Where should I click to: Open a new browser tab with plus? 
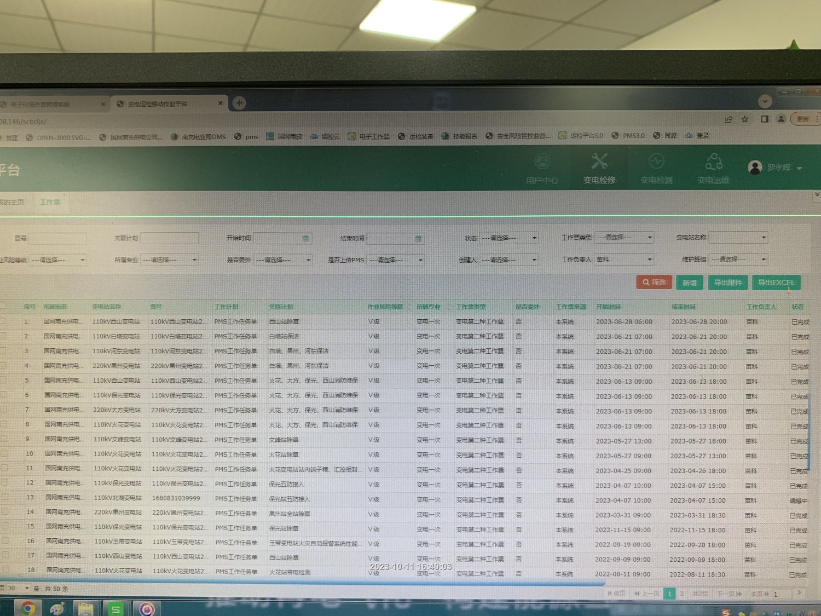click(x=239, y=103)
